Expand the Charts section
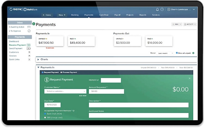 click(x=38, y=59)
